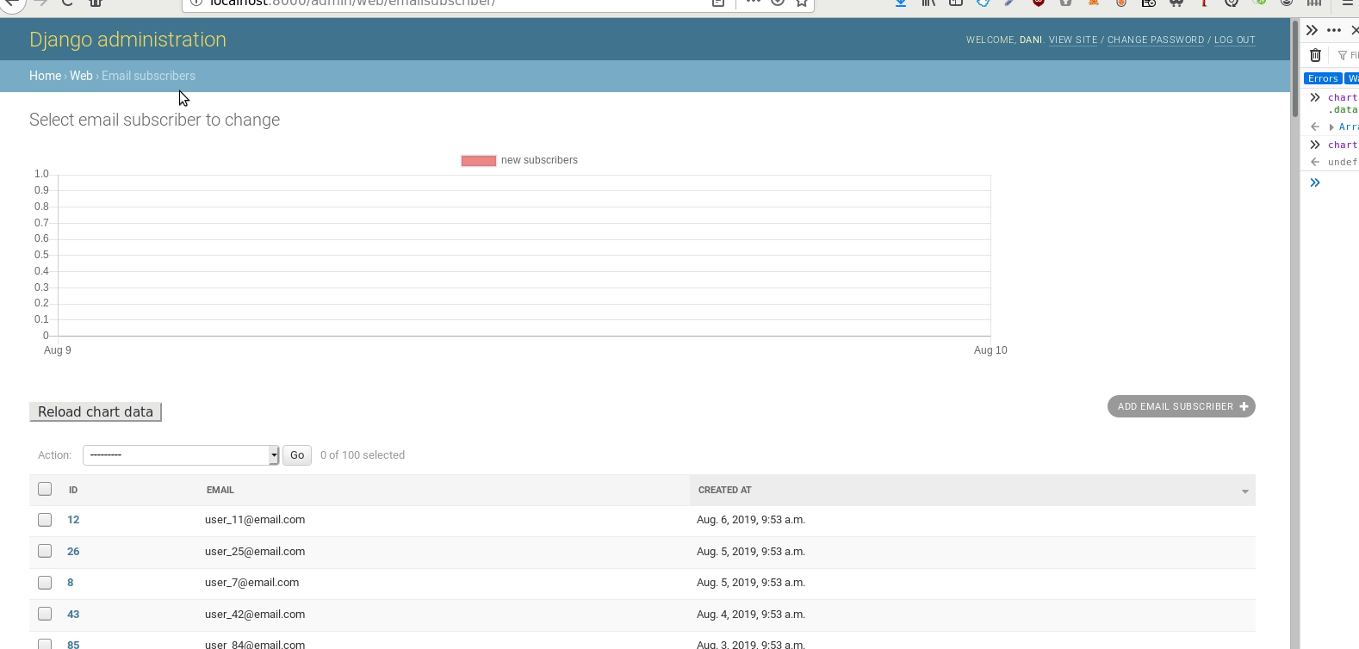This screenshot has width=1359, height=649.
Task: Click the Reload chart data button
Action: coord(96,412)
